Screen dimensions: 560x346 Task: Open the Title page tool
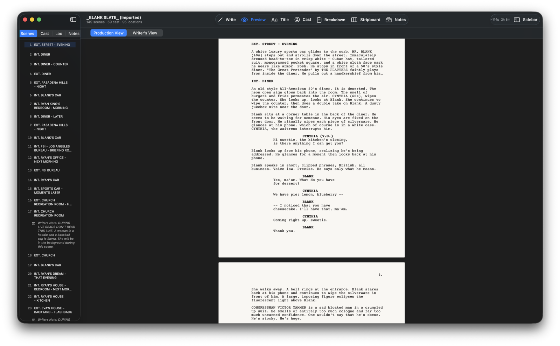280,20
